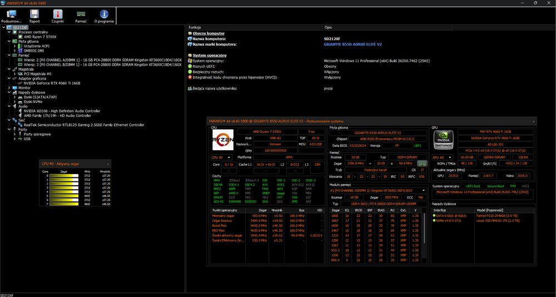Click the green icon beside Rozruch UEFI
The height and width of the screenshot is (297, 556).
pos(190,66)
